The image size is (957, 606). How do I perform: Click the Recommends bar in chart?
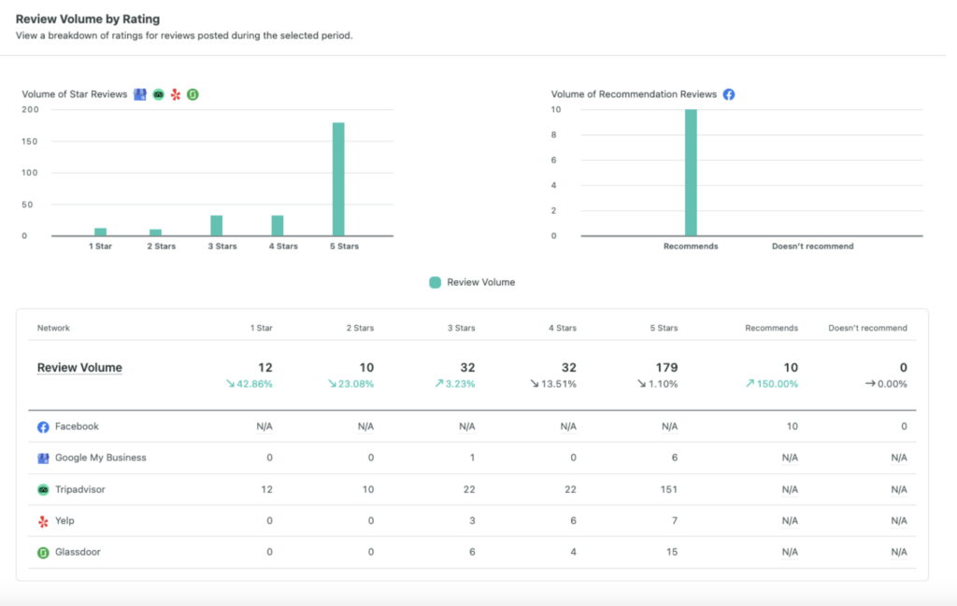[x=691, y=173]
